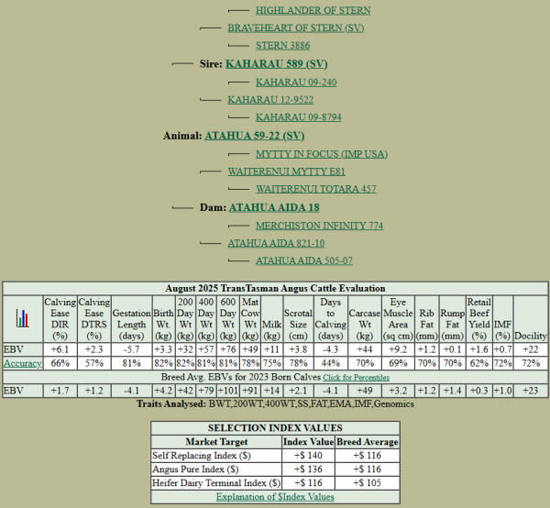Click breed average +91 Mat Cow Wt
Screen dimensions: 550x508
[250, 391]
